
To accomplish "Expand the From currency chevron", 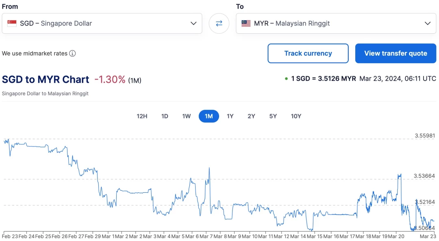I will click(x=193, y=23).
